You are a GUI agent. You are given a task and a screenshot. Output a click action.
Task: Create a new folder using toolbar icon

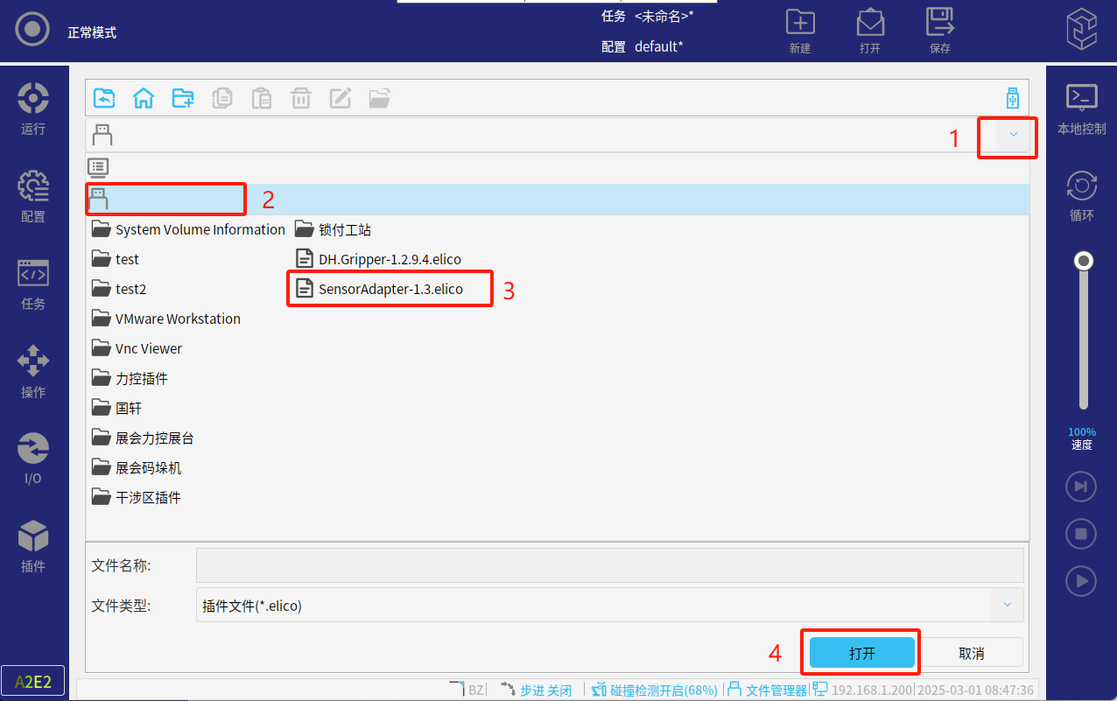pyautogui.click(x=183, y=98)
